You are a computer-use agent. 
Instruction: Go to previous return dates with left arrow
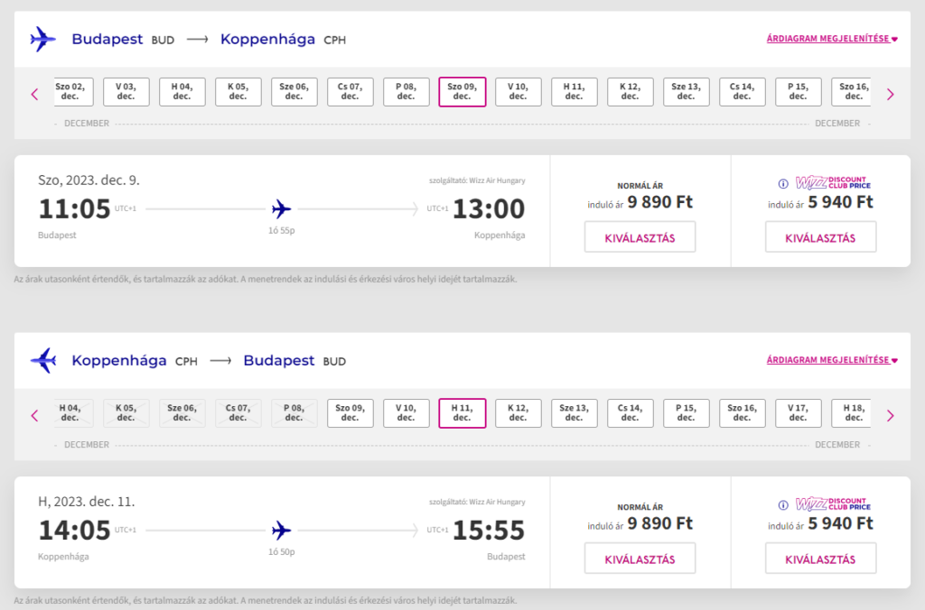(35, 415)
